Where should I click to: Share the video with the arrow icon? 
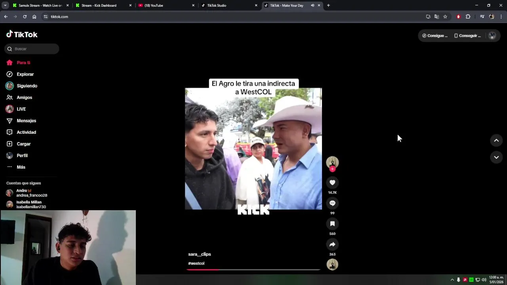click(332, 244)
